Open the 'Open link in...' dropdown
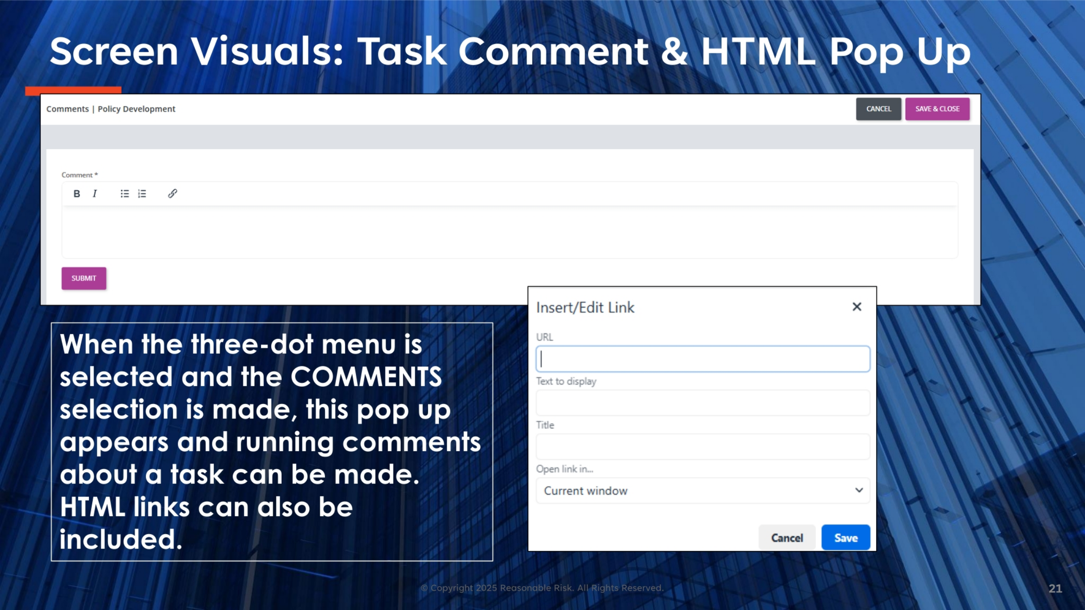 703,491
